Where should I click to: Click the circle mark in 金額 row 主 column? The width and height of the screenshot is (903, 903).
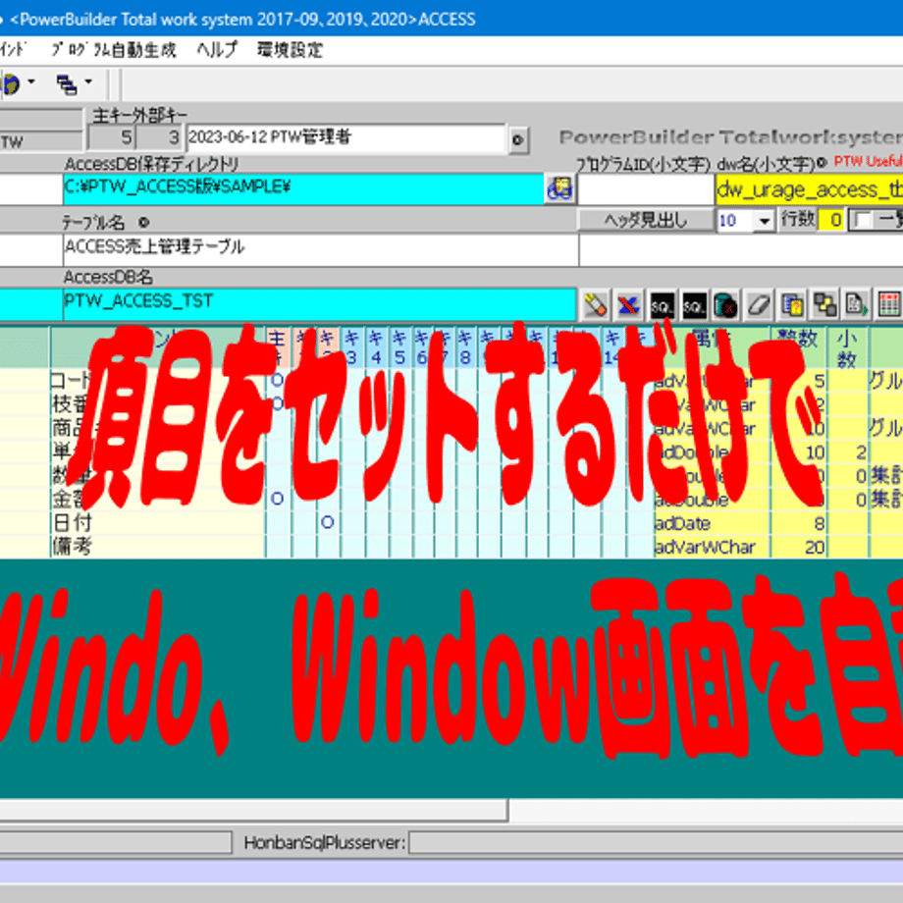[277, 499]
